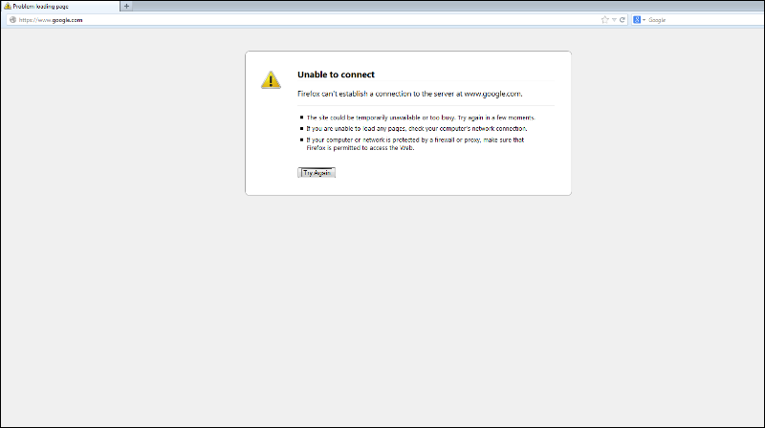This screenshot has width=765, height=428.
Task: Bookmark this page with star icon
Action: 605,20
